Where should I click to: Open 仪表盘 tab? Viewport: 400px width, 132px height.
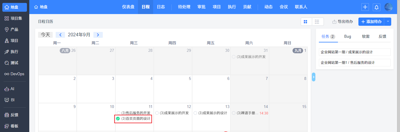coord(128,7)
